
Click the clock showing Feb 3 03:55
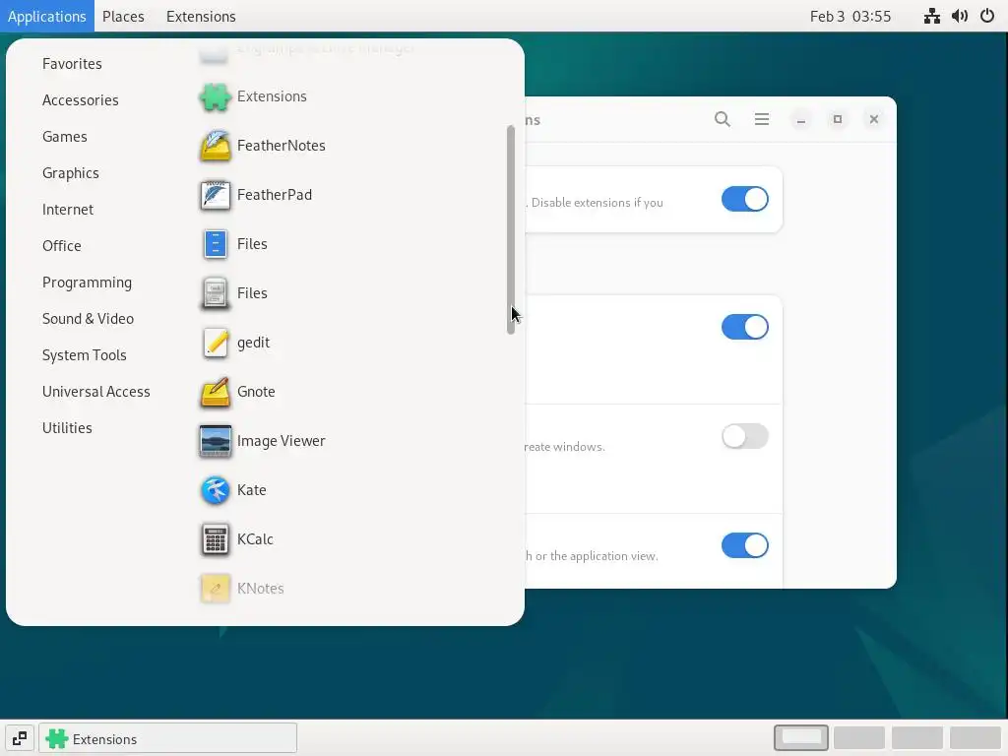[x=850, y=16]
